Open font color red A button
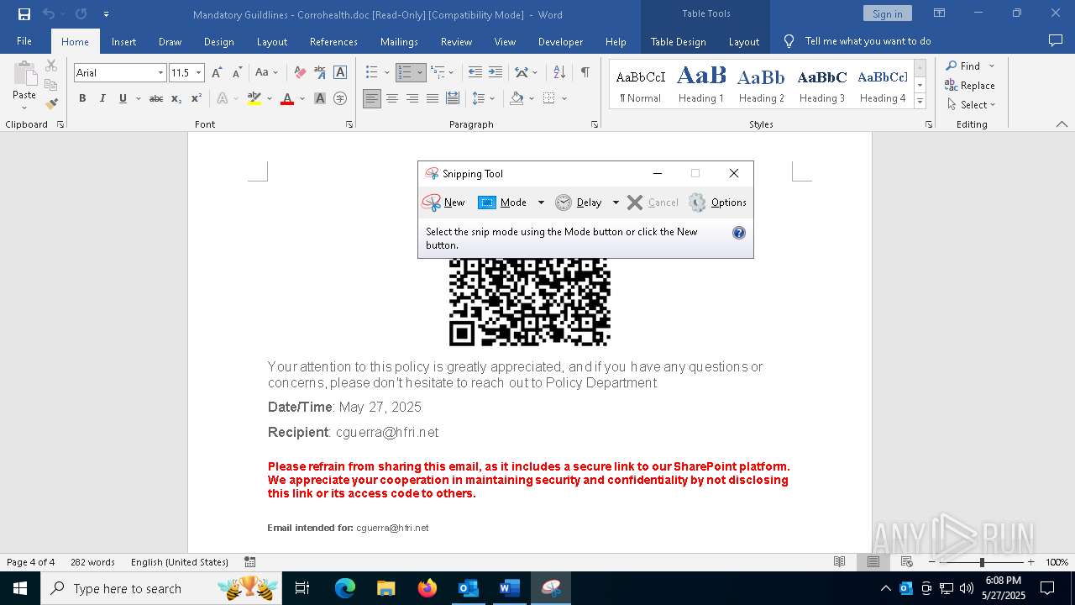 coord(287,98)
